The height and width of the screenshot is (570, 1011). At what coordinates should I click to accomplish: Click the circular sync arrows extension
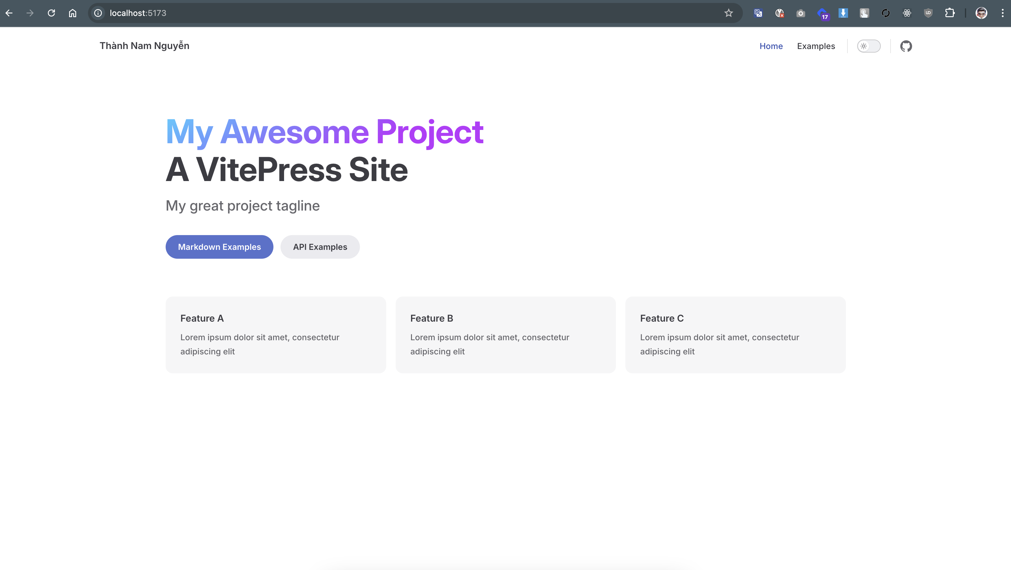tap(886, 13)
